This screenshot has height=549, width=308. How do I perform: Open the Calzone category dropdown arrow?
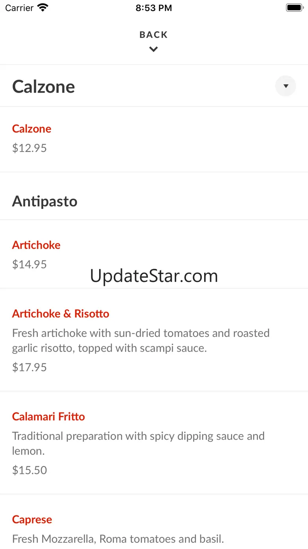click(x=285, y=86)
